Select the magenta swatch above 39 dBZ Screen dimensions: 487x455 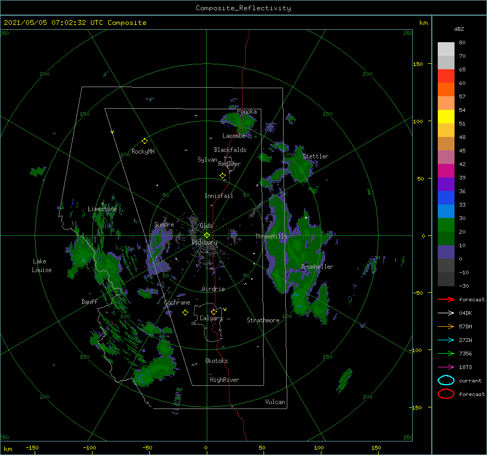446,171
